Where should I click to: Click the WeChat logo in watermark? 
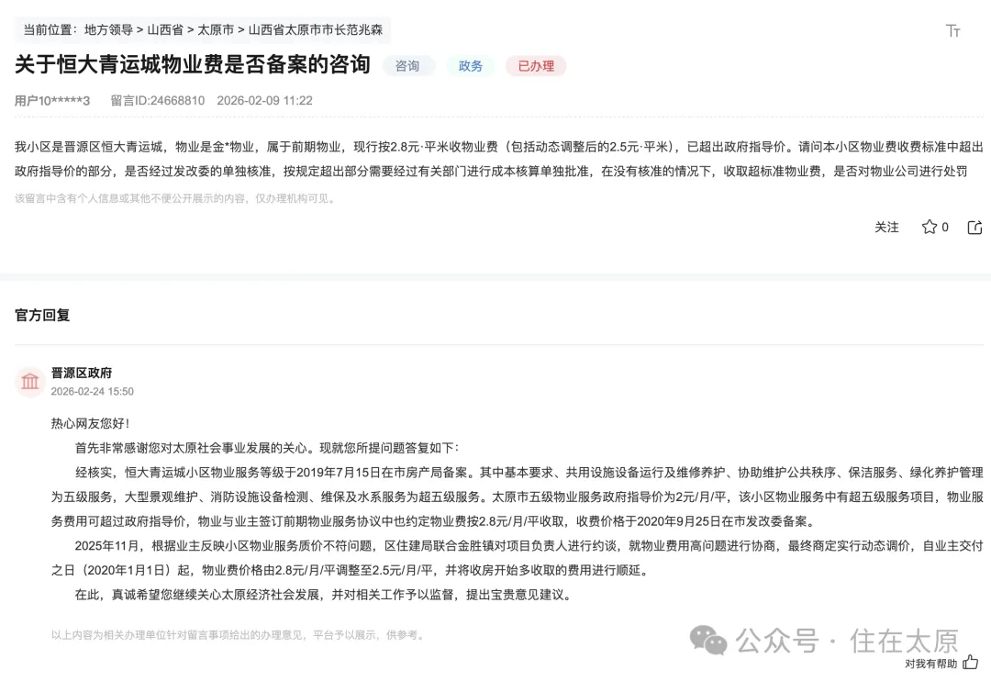707,640
